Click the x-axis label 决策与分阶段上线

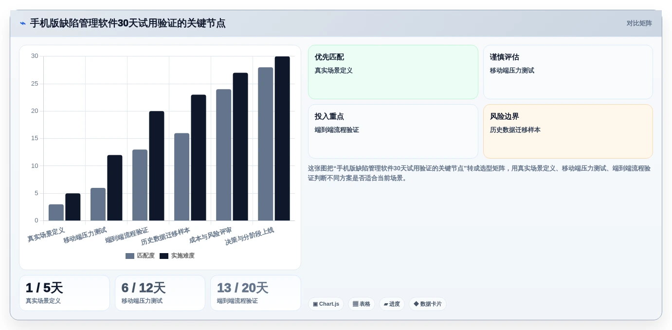pos(249,237)
